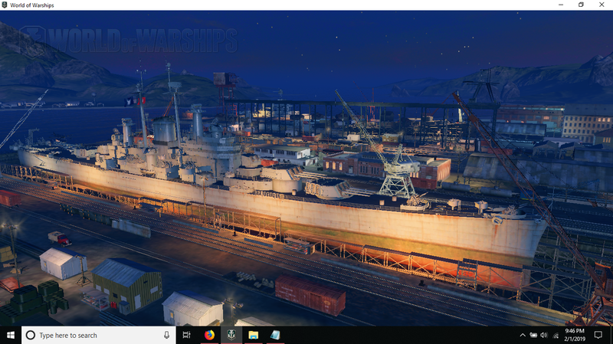Close the World of Warships window
The width and height of the screenshot is (613, 344).
pos(602,5)
